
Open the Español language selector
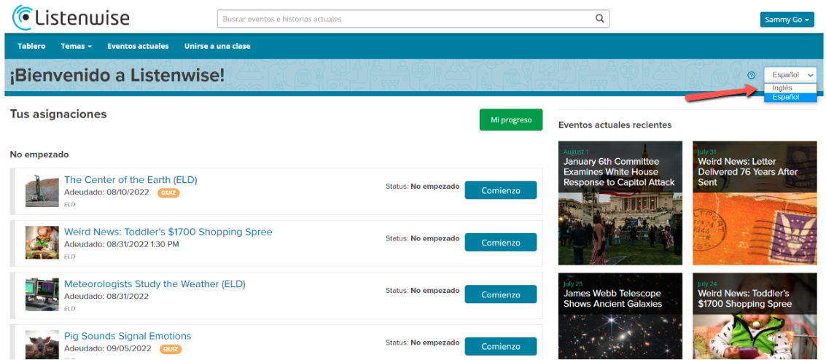pyautogui.click(x=790, y=75)
